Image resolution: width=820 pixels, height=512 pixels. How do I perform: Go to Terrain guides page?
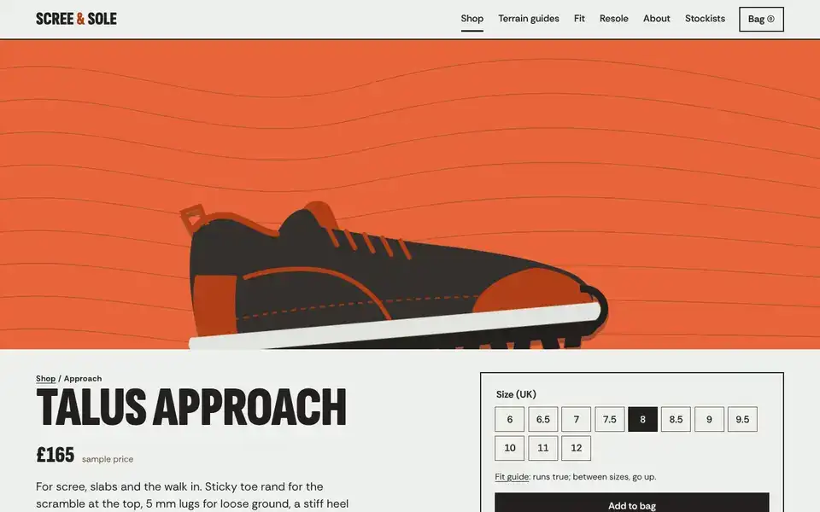528,19
